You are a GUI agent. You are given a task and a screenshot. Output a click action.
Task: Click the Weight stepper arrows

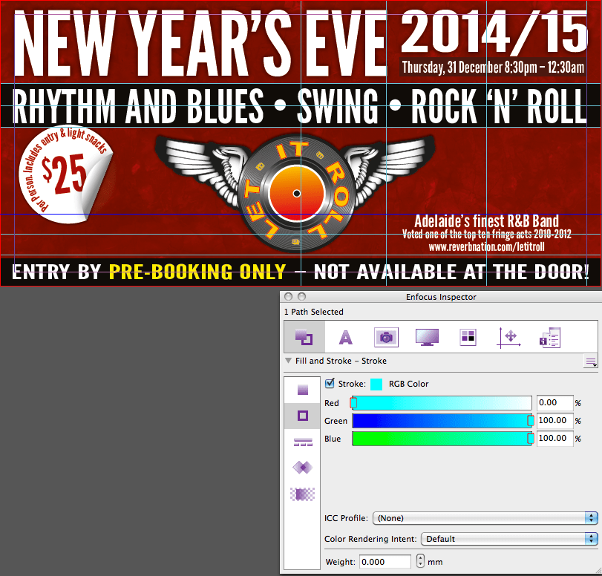point(420,561)
